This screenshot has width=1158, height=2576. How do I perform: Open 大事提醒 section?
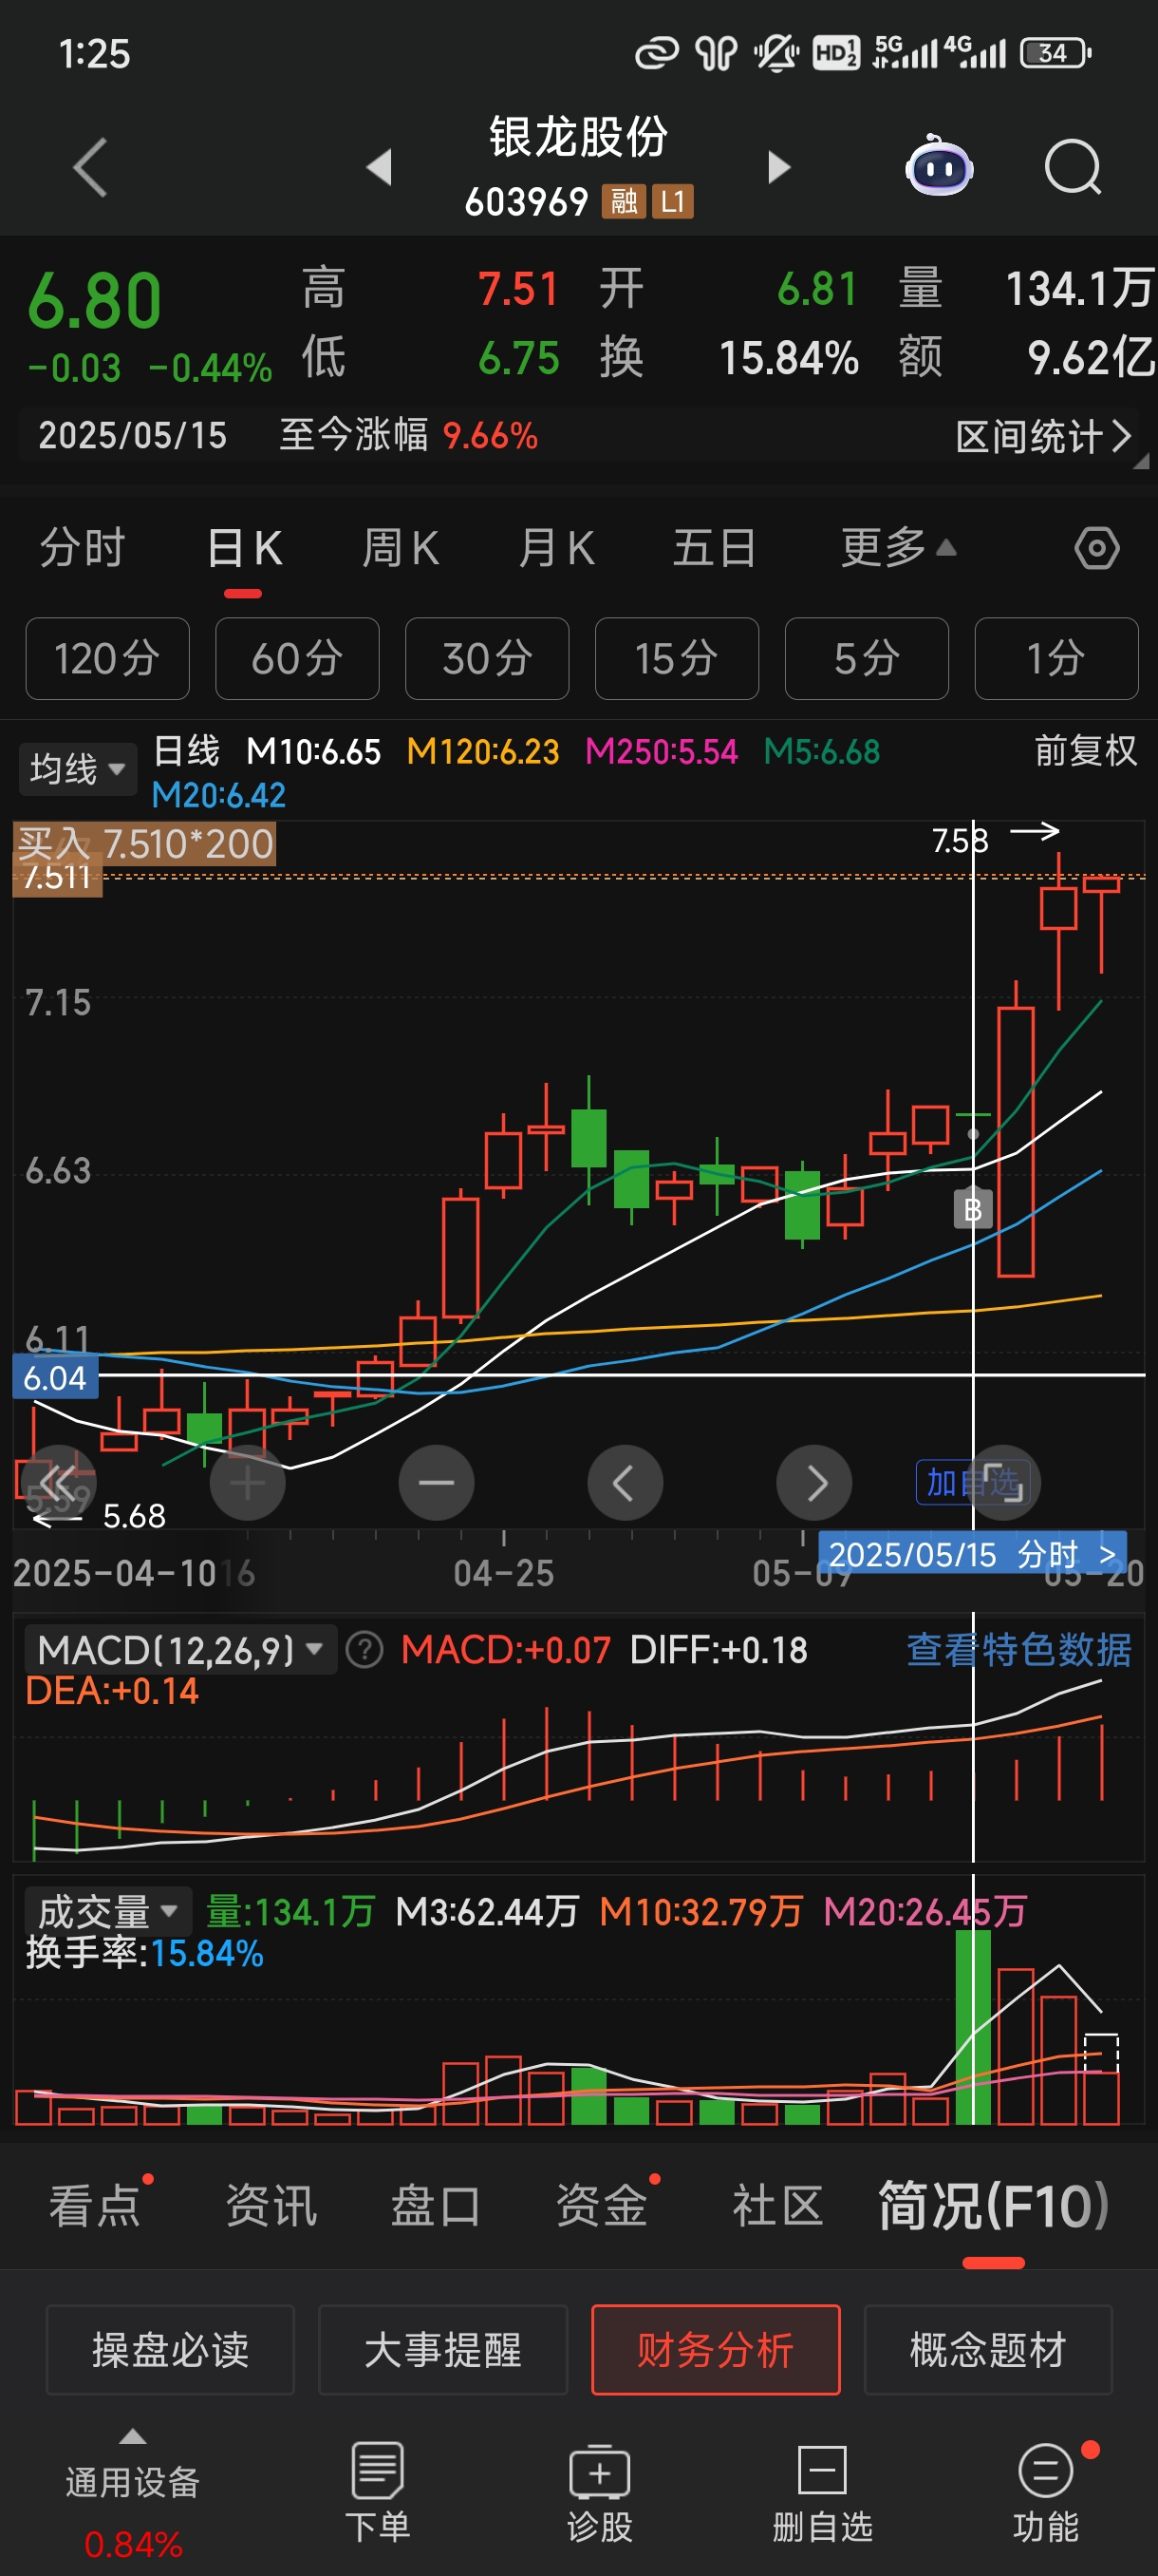442,2350
